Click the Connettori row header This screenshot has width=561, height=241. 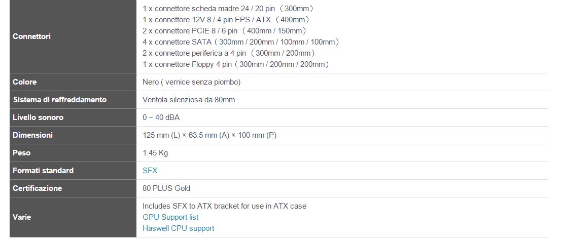click(31, 36)
